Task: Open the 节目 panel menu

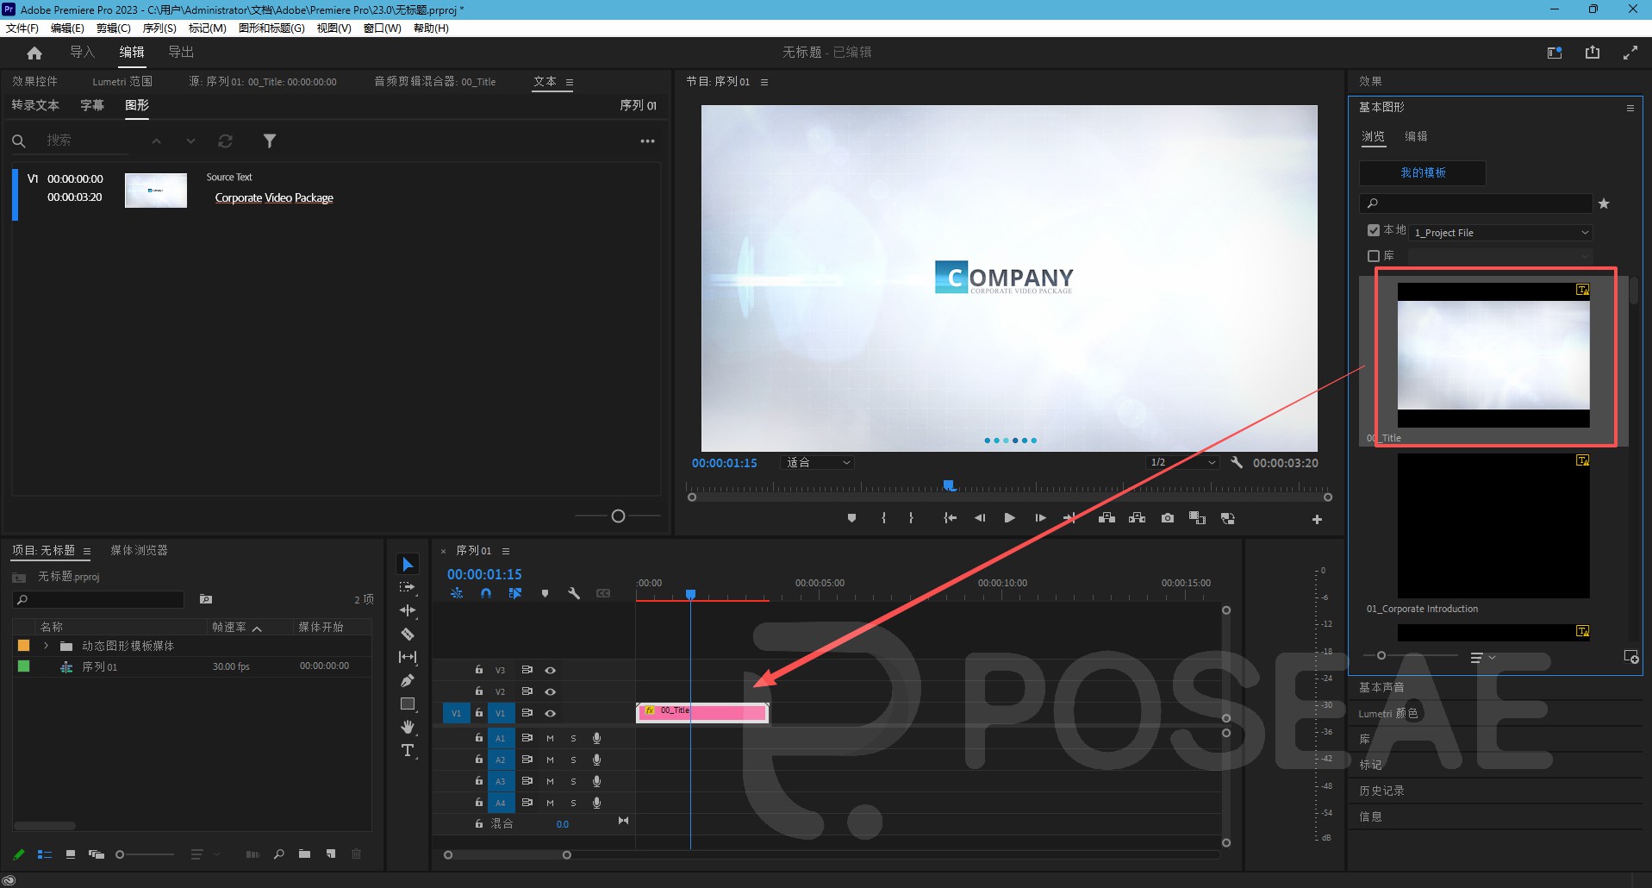Action: coord(764,82)
